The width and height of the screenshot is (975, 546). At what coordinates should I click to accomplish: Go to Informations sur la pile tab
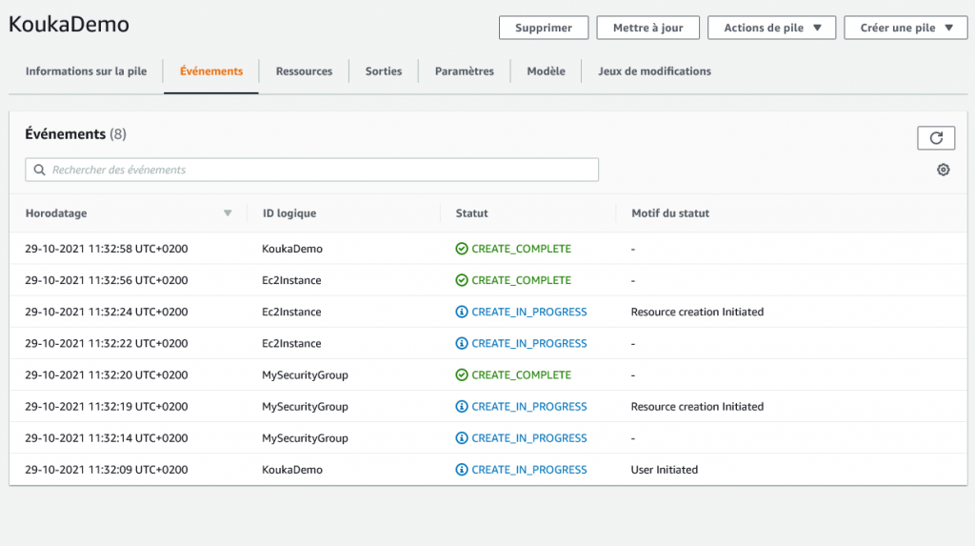point(86,71)
